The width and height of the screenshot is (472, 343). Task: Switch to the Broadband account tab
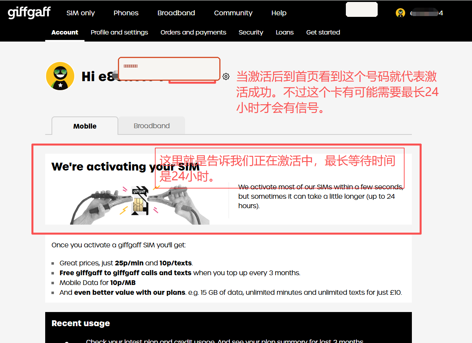(x=152, y=126)
